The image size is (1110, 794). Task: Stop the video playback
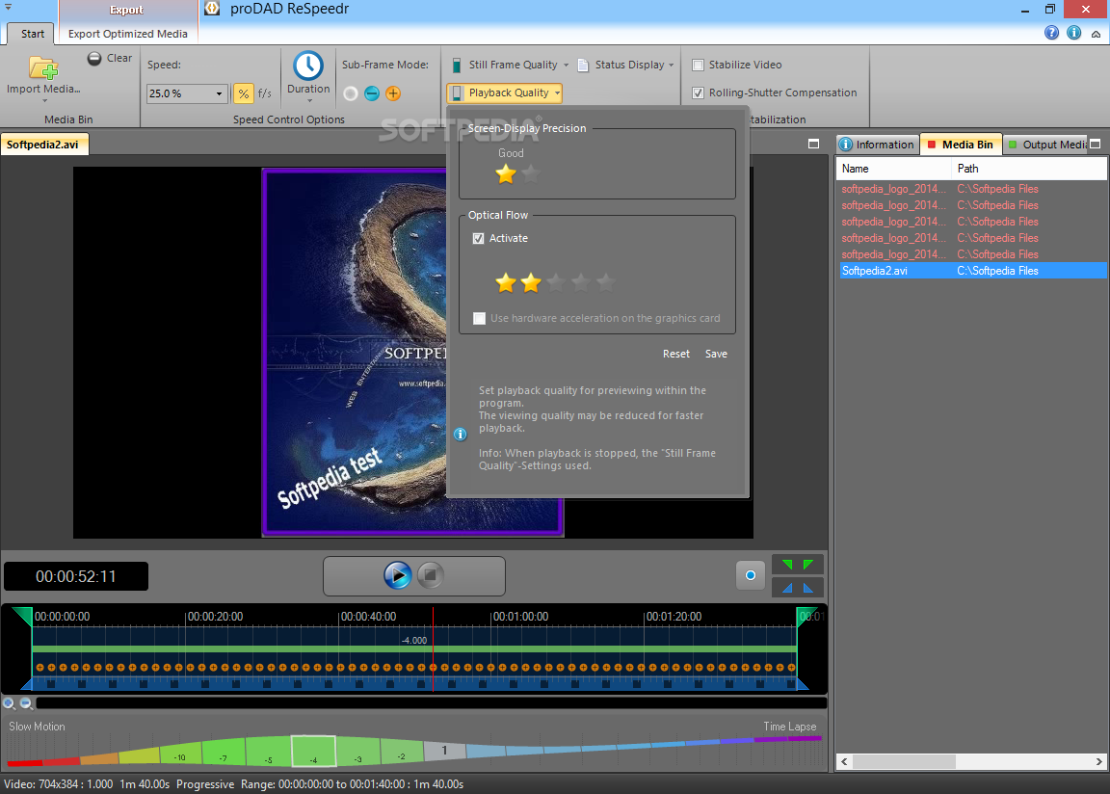(430, 575)
